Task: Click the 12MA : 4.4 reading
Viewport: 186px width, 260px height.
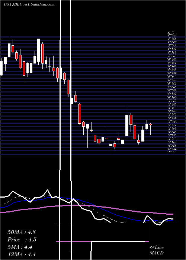Action: (x=22, y=254)
